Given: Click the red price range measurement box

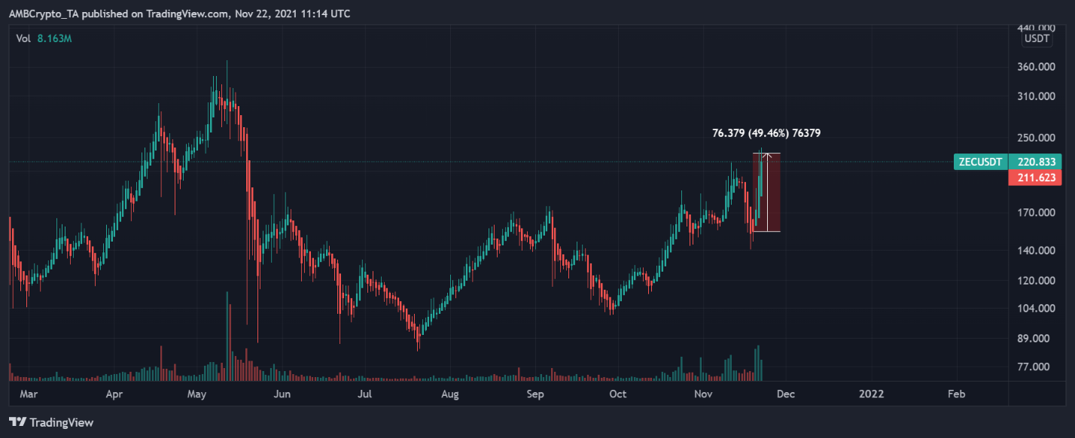Looking at the screenshot, I should coord(766,192).
